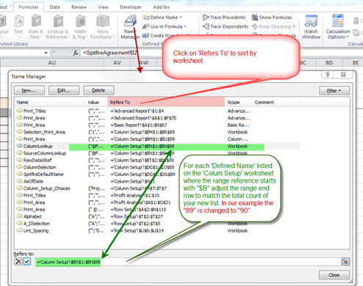Screen dimensions: 363x286
Task: Select the AsOfDate name row
Action: click(x=157, y=181)
